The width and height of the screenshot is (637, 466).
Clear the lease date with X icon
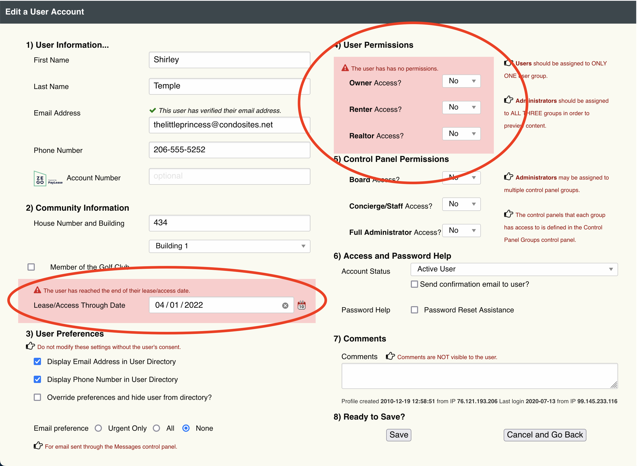coord(285,306)
